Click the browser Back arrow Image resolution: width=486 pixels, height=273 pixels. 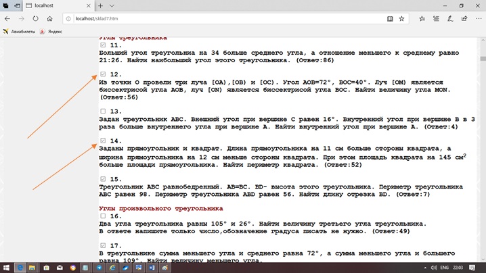point(6,19)
